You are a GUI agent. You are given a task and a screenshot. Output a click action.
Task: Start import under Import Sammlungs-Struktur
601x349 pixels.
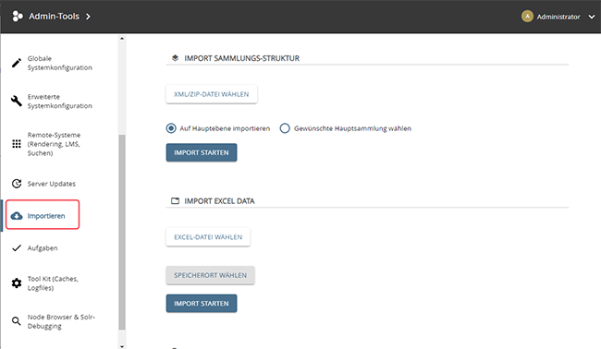coord(202,152)
